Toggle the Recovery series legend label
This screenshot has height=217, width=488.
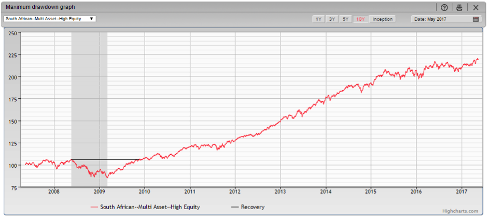point(253,207)
